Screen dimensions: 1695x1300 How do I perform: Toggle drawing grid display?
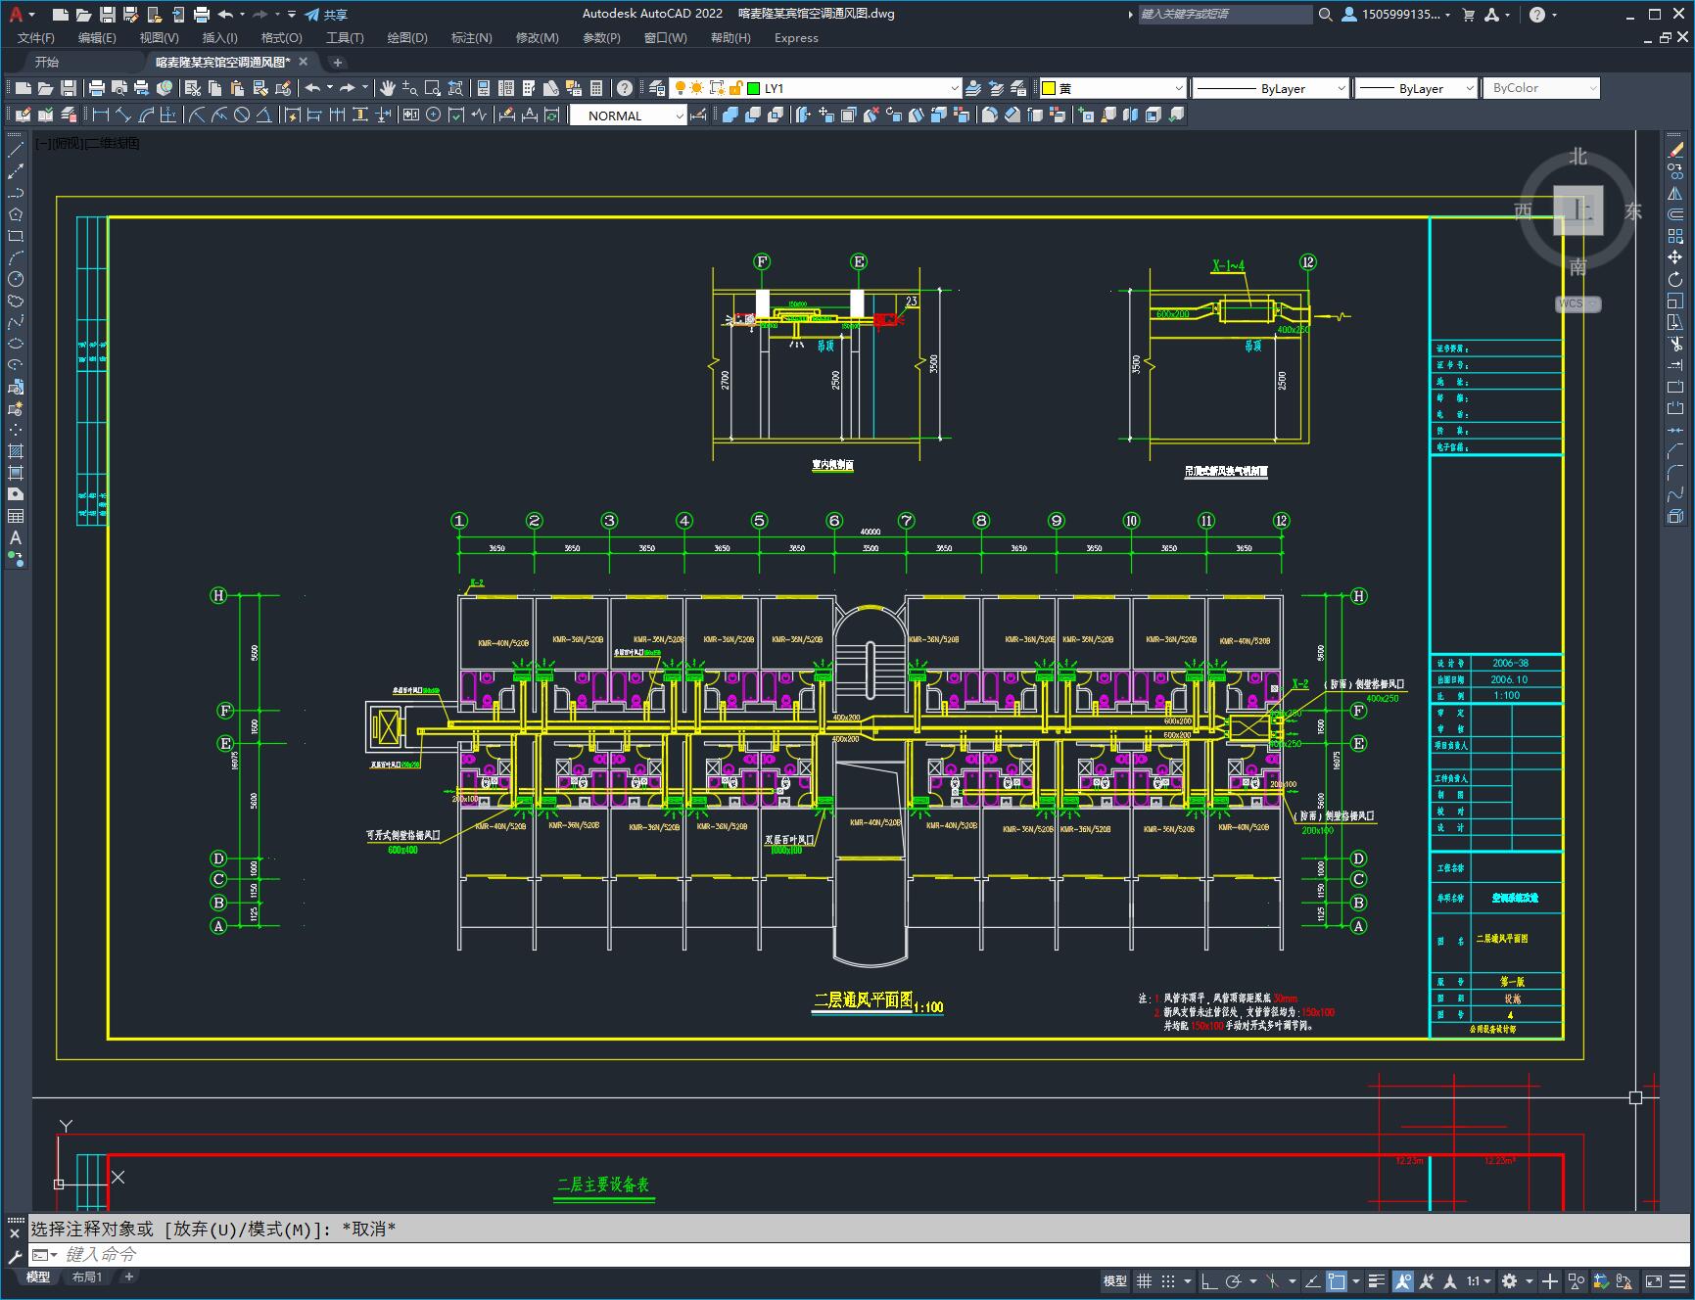[x=1144, y=1280]
